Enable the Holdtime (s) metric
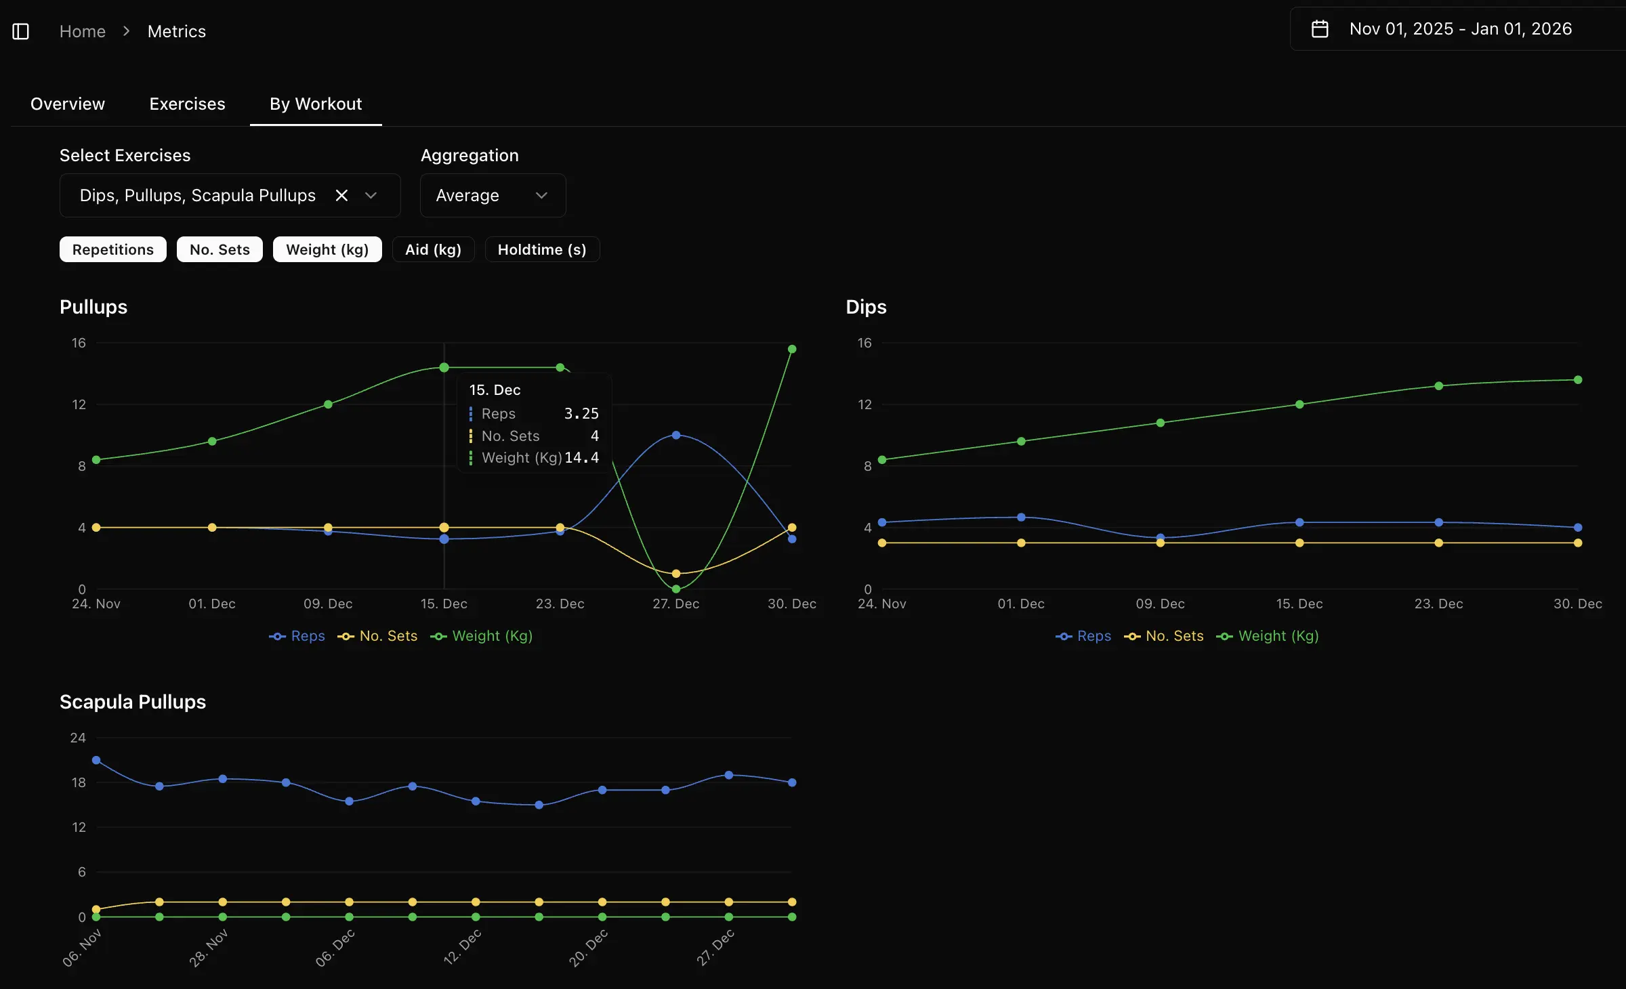The height and width of the screenshot is (989, 1626). (541, 249)
